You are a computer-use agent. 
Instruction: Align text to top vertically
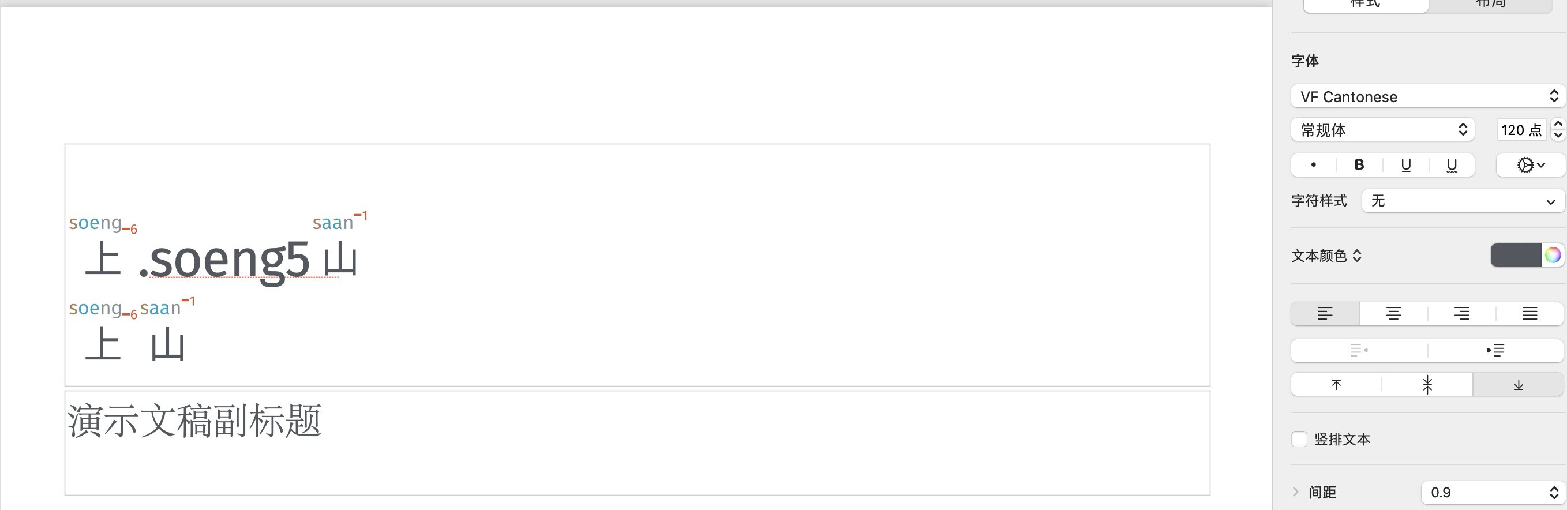(1336, 385)
